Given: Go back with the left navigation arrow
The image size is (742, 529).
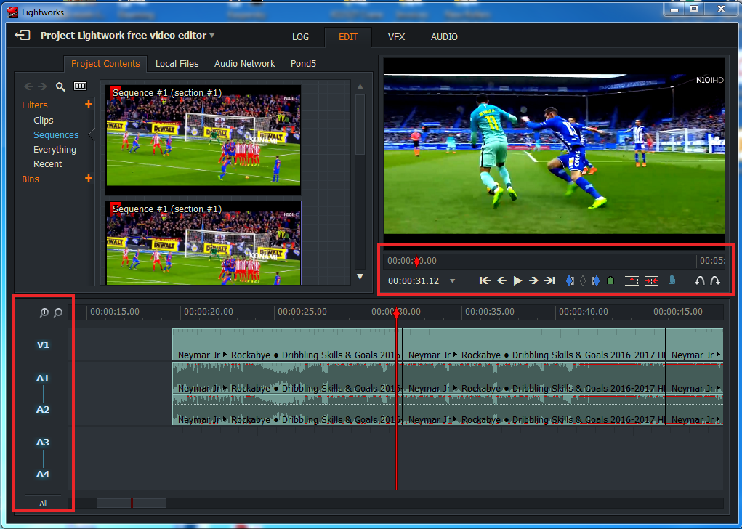Looking at the screenshot, I should click(x=28, y=86).
